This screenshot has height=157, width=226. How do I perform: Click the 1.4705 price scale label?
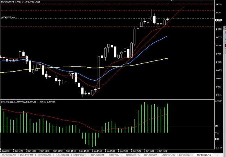(x=218, y=46)
